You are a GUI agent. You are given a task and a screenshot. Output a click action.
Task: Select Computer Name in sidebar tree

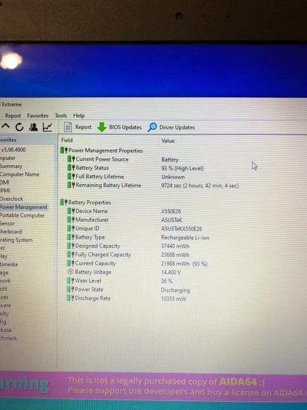[19, 174]
